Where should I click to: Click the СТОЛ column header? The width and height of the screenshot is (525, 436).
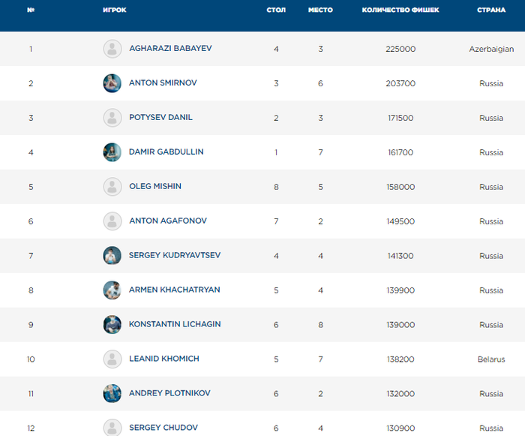(276, 10)
